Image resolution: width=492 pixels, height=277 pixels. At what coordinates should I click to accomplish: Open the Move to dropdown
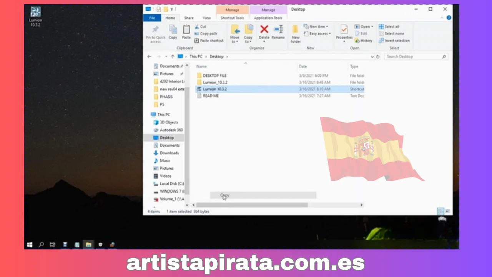[234, 39]
